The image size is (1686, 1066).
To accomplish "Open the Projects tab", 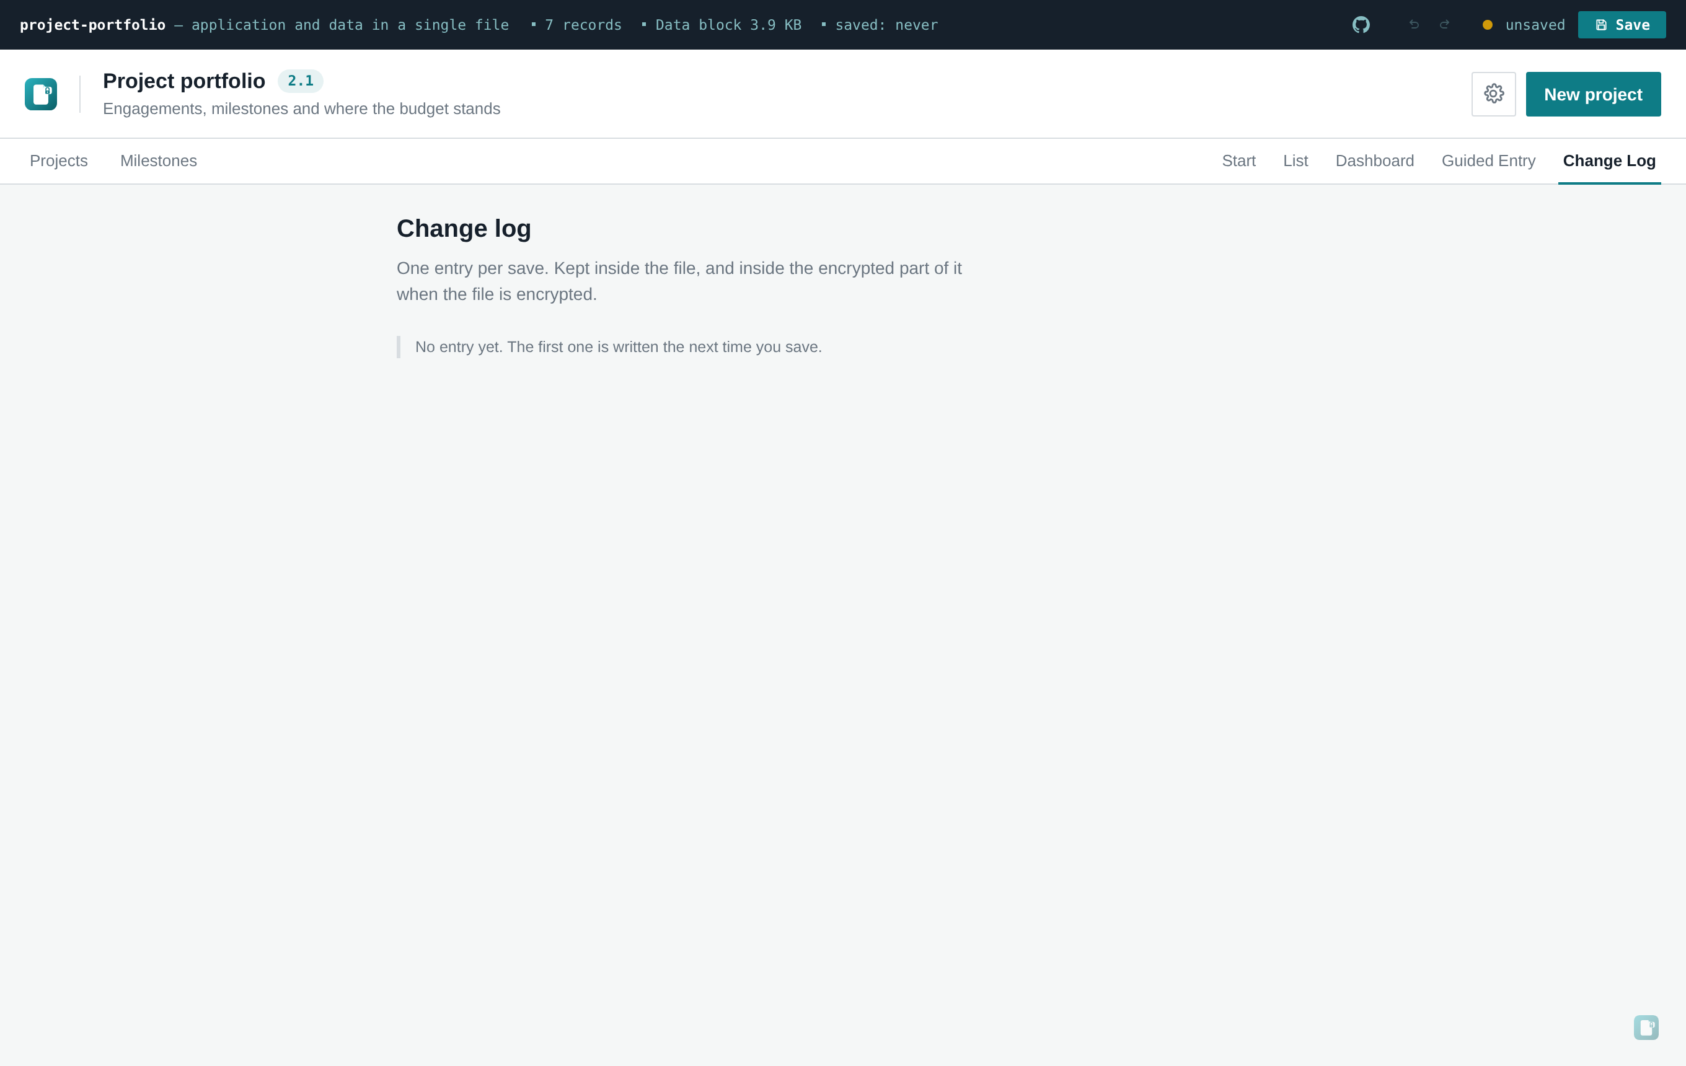I will pos(59,161).
